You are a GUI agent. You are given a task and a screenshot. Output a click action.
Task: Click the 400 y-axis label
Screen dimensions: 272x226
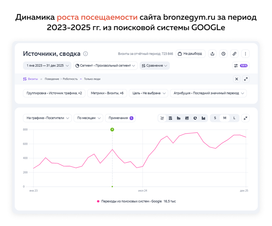(25, 158)
